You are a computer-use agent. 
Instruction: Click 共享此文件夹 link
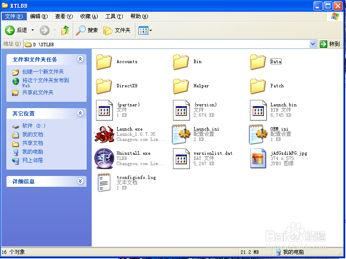(38, 93)
